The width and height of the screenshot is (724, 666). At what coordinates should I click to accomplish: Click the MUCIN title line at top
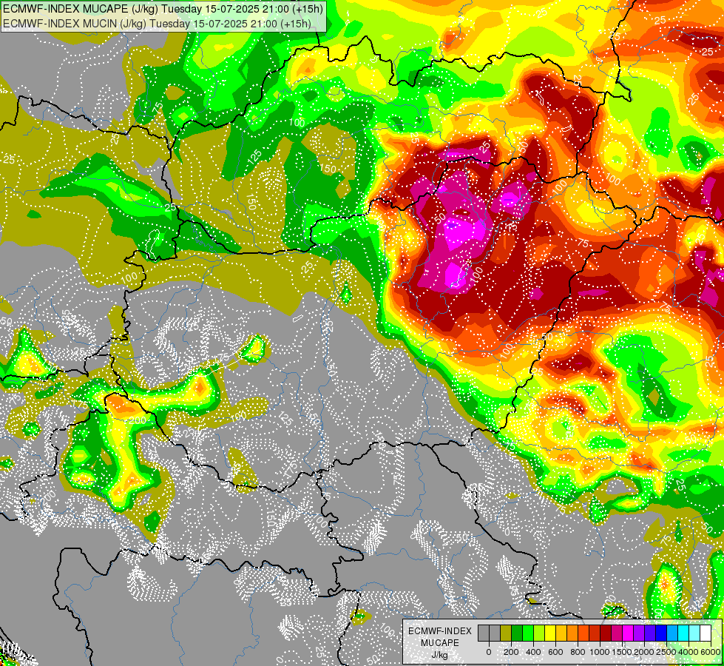point(157,24)
